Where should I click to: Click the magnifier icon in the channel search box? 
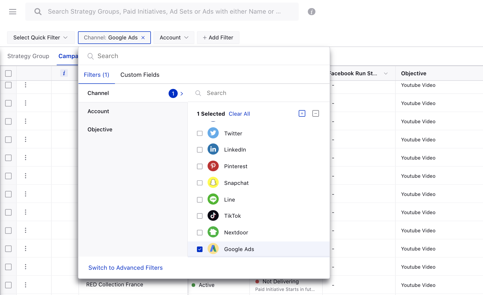[198, 93]
